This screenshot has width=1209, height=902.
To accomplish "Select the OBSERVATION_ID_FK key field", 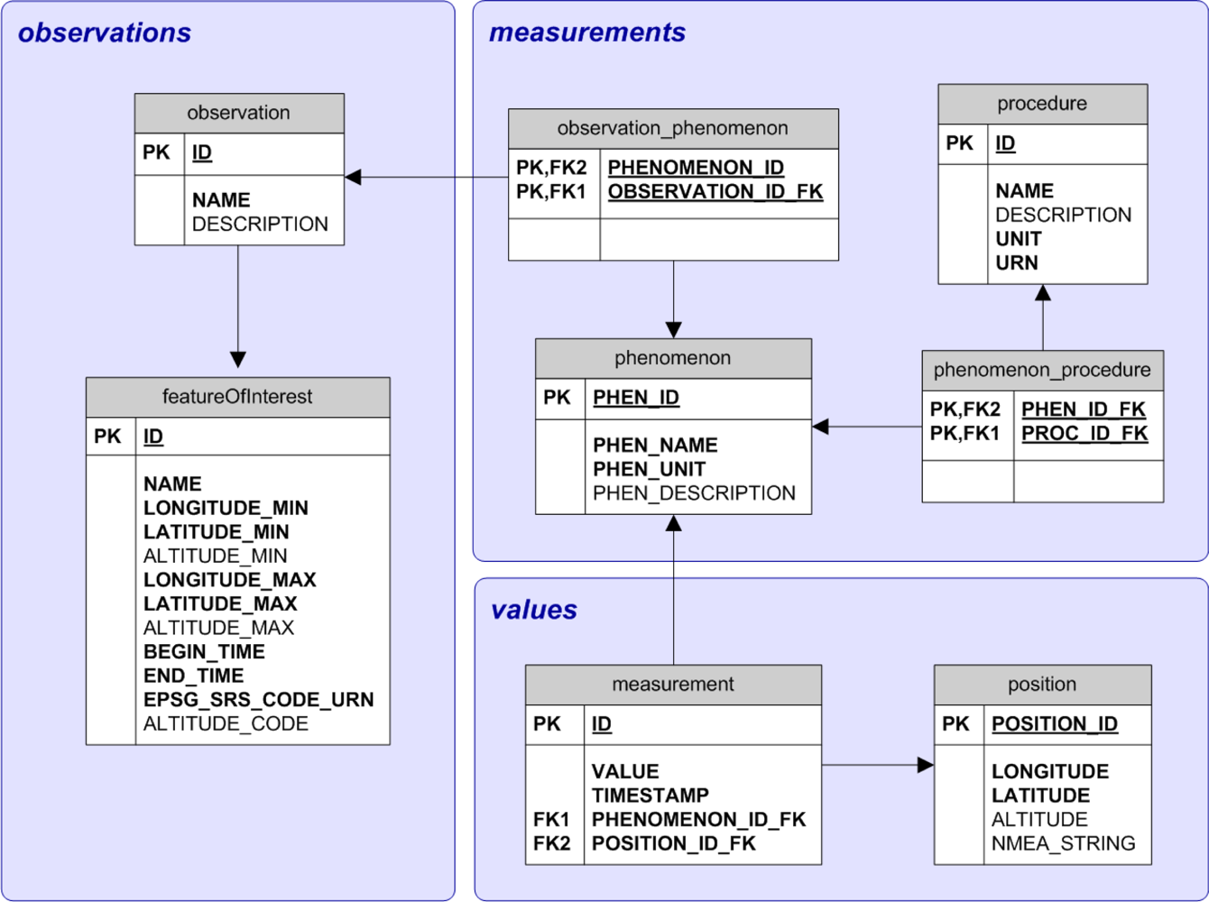I will point(715,191).
